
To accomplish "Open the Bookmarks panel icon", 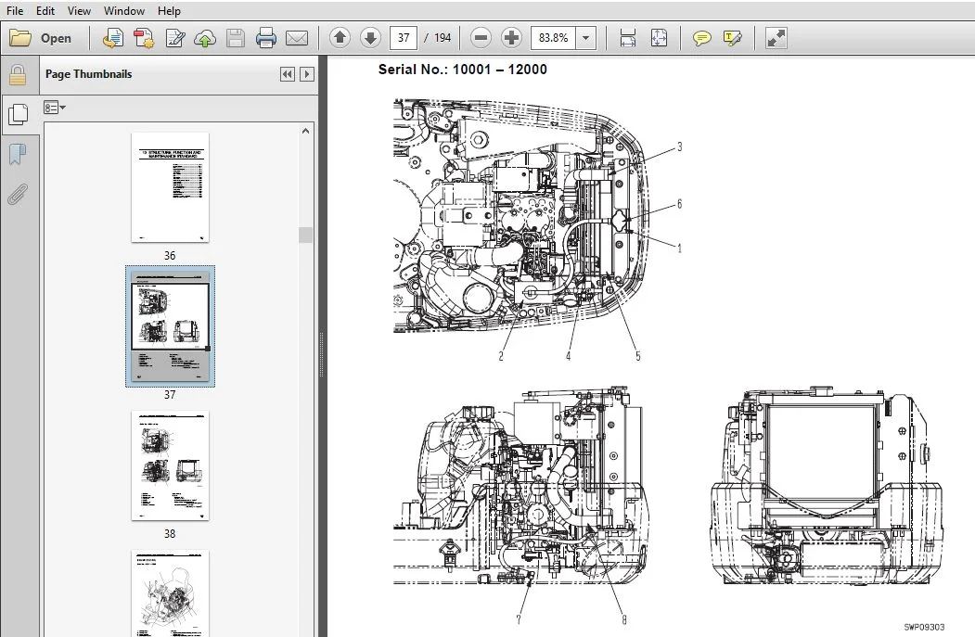I will (18, 154).
